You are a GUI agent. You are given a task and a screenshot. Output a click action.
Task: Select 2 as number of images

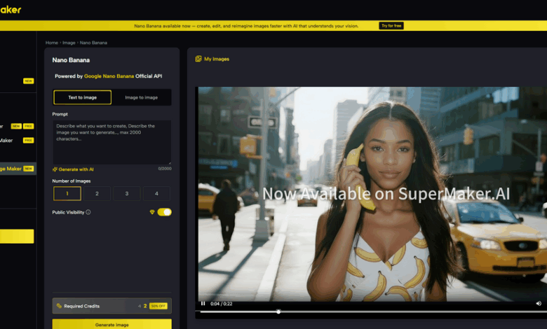click(97, 194)
